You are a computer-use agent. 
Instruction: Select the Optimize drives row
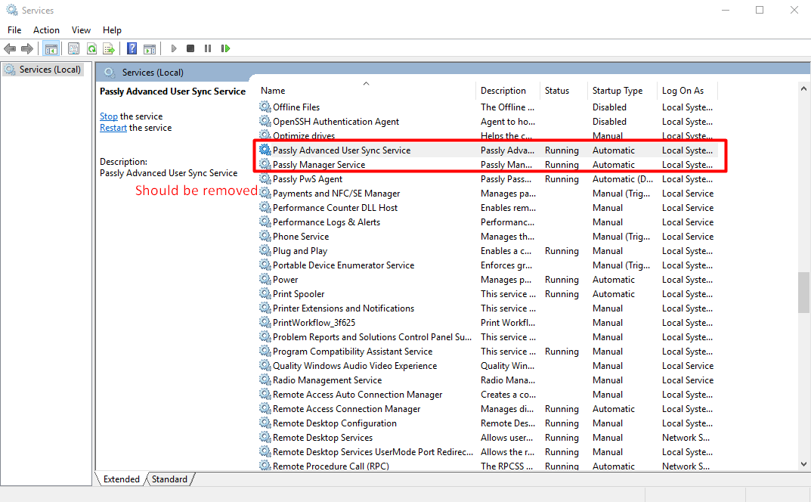click(488, 135)
